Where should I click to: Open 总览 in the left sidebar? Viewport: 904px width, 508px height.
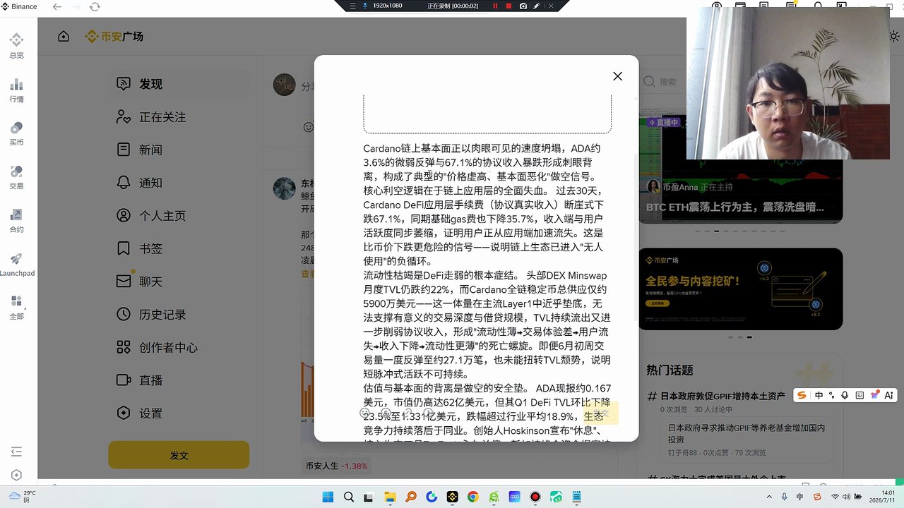tap(16, 47)
